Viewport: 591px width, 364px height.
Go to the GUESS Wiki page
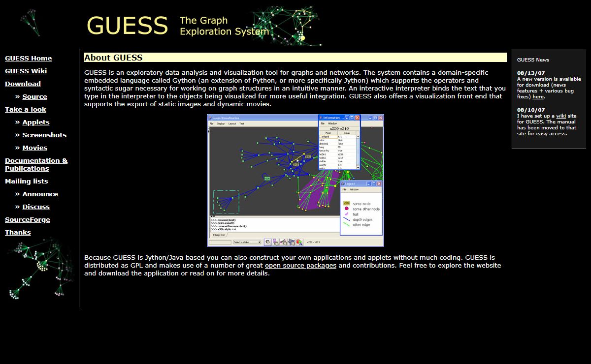[26, 71]
